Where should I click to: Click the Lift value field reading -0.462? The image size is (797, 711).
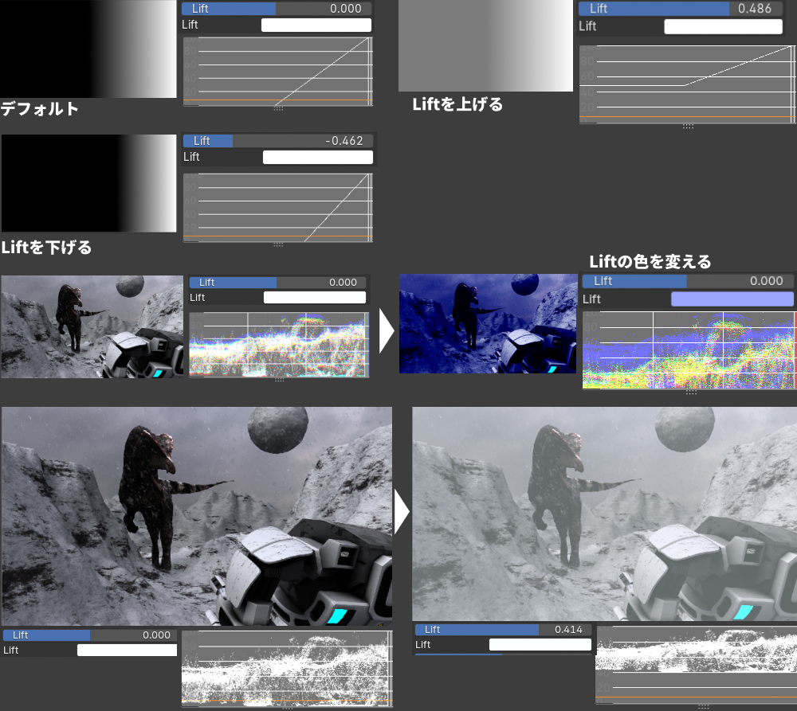tap(344, 141)
